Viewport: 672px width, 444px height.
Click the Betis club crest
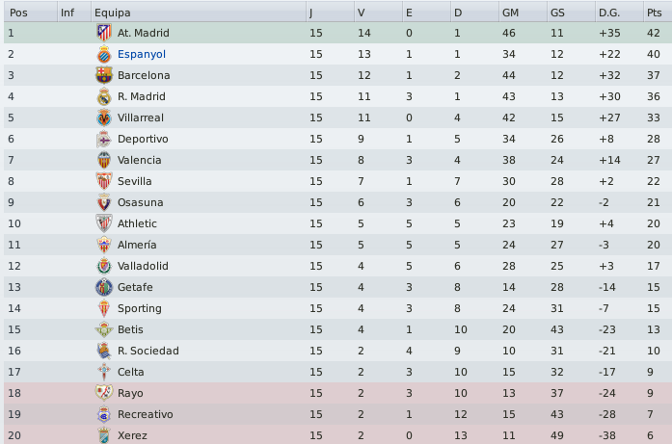coord(104,329)
